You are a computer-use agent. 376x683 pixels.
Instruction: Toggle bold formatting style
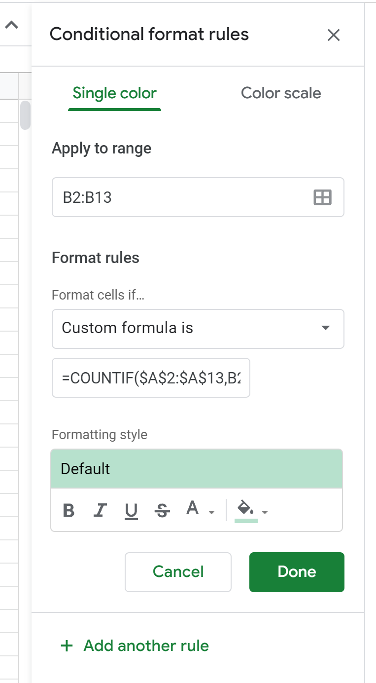(x=69, y=510)
